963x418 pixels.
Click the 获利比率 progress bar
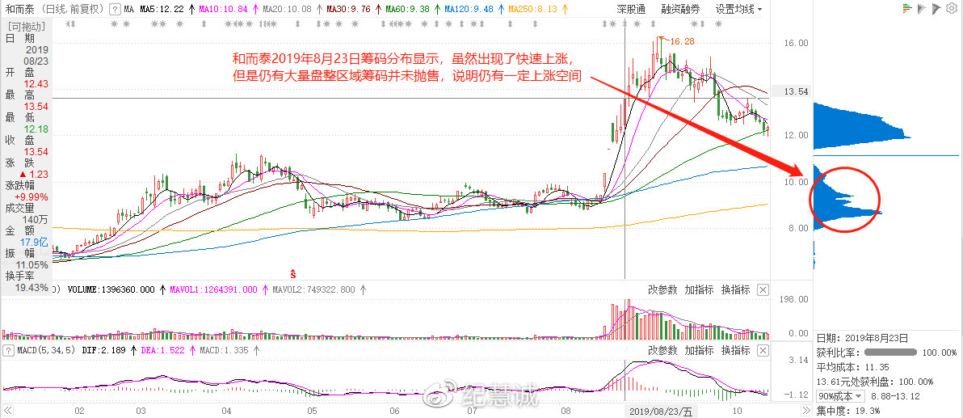[x=890, y=353]
